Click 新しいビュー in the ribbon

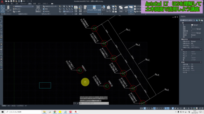(x=17, y=9)
